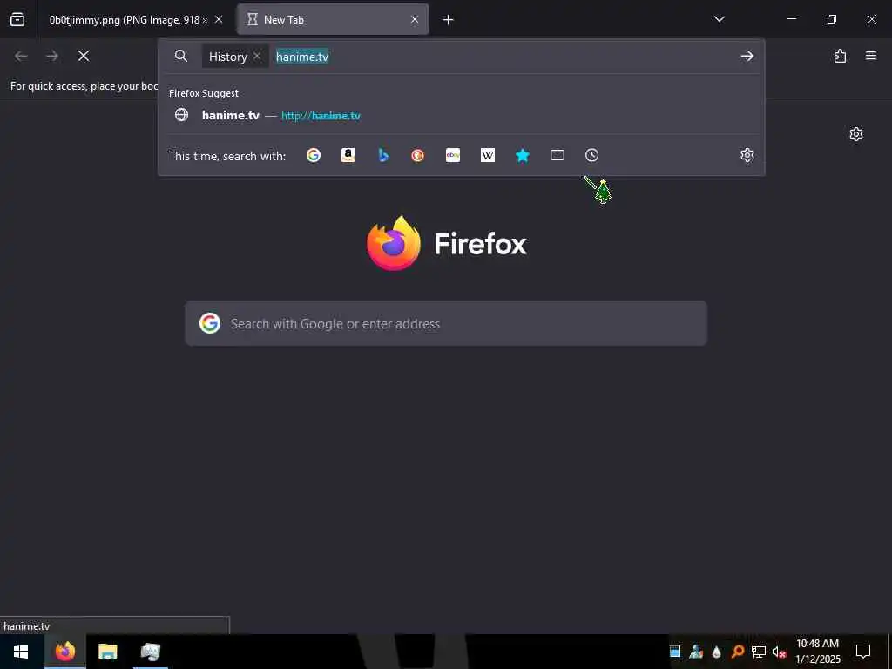Click the magnifier icon in the address bar

click(x=181, y=56)
